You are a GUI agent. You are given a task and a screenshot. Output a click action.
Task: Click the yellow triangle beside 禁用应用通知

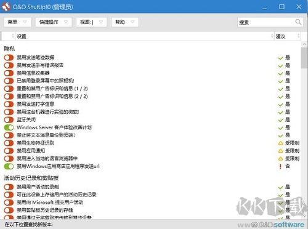point(280,151)
